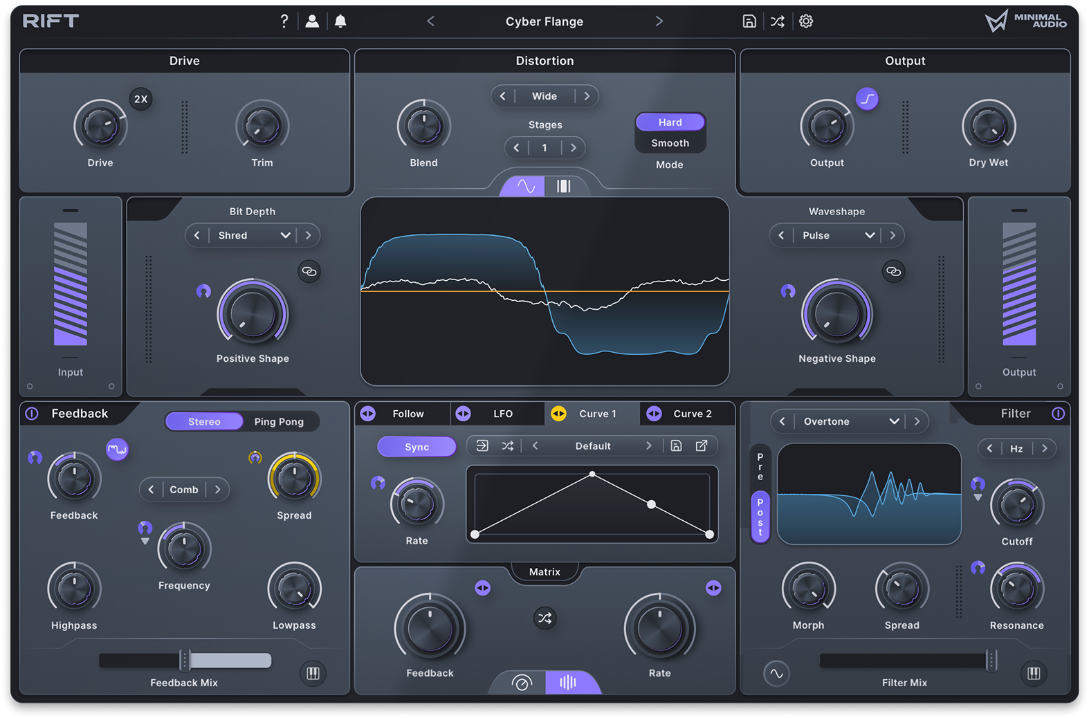Screen dimensions: 1089x718
Task: Toggle the Sync button for curve rate
Action: pyautogui.click(x=417, y=447)
